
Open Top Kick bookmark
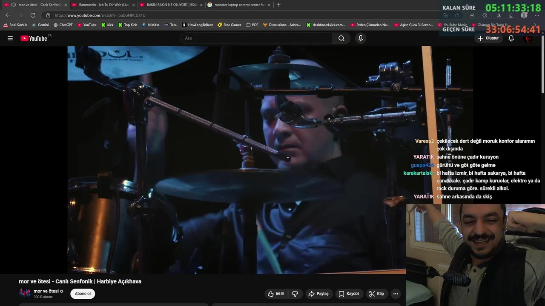point(128,25)
